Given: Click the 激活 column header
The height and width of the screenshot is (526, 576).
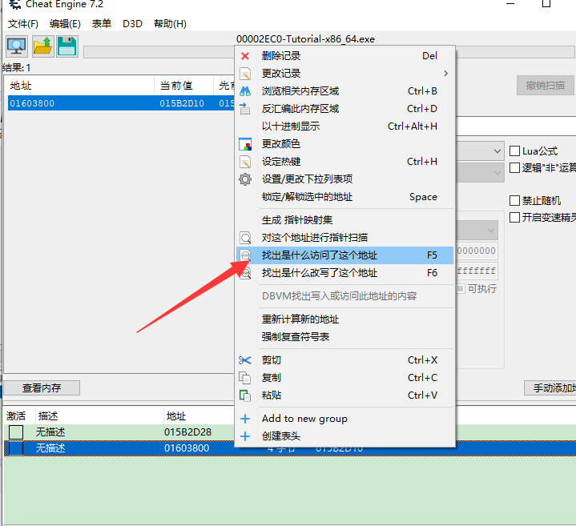Looking at the screenshot, I should [19, 416].
